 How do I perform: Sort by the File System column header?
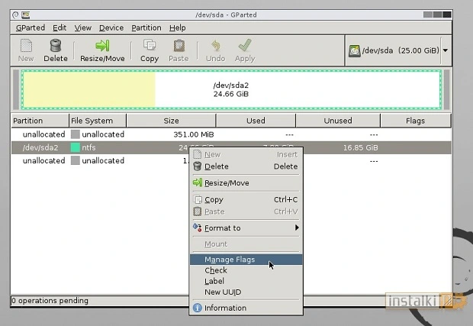[x=92, y=120]
